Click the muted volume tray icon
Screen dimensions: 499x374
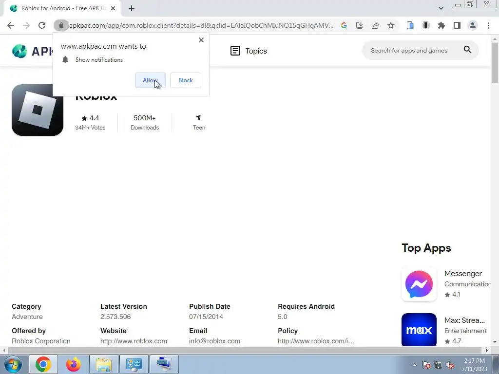[450, 365]
